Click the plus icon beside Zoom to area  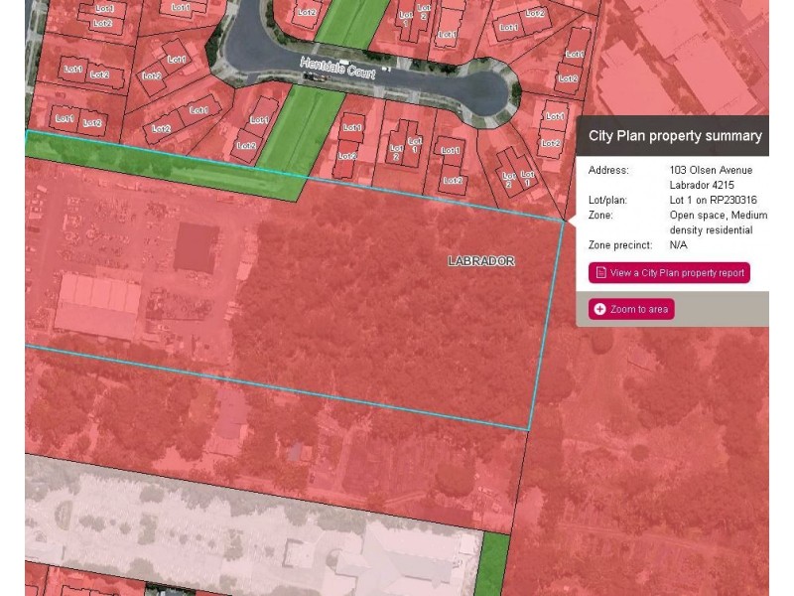click(599, 309)
